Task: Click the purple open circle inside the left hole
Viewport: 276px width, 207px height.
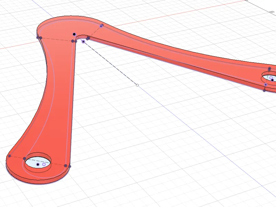Action: click(x=44, y=165)
